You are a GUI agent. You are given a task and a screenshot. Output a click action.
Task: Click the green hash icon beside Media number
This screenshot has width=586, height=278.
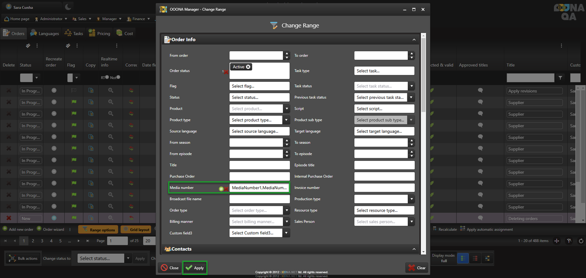click(x=221, y=189)
